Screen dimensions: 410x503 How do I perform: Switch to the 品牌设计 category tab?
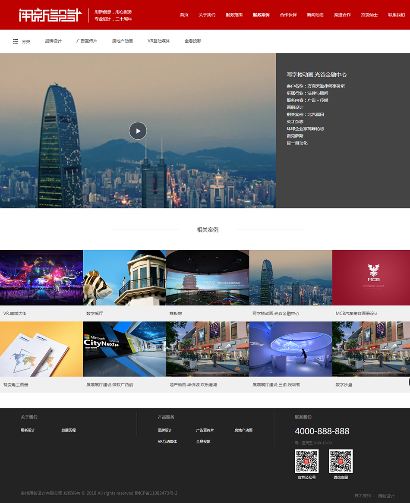[x=54, y=41]
